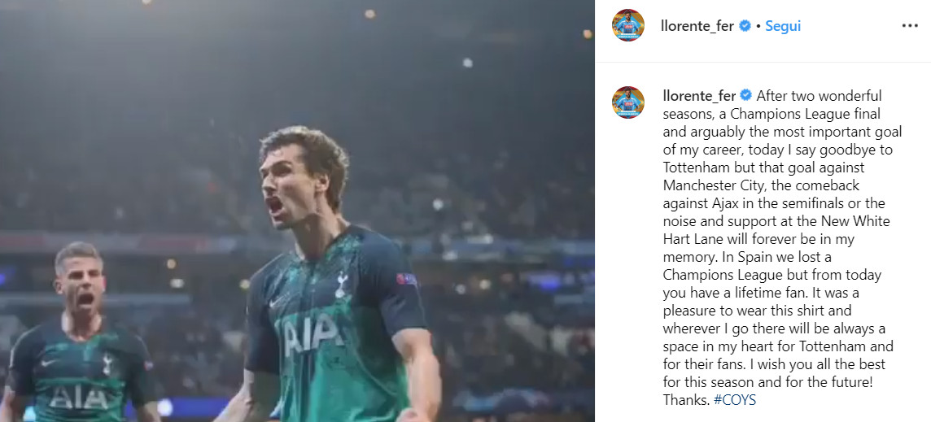Image resolution: width=931 pixels, height=422 pixels.
Task: Click the Champions League sleeve badge
Action: pos(406,278)
